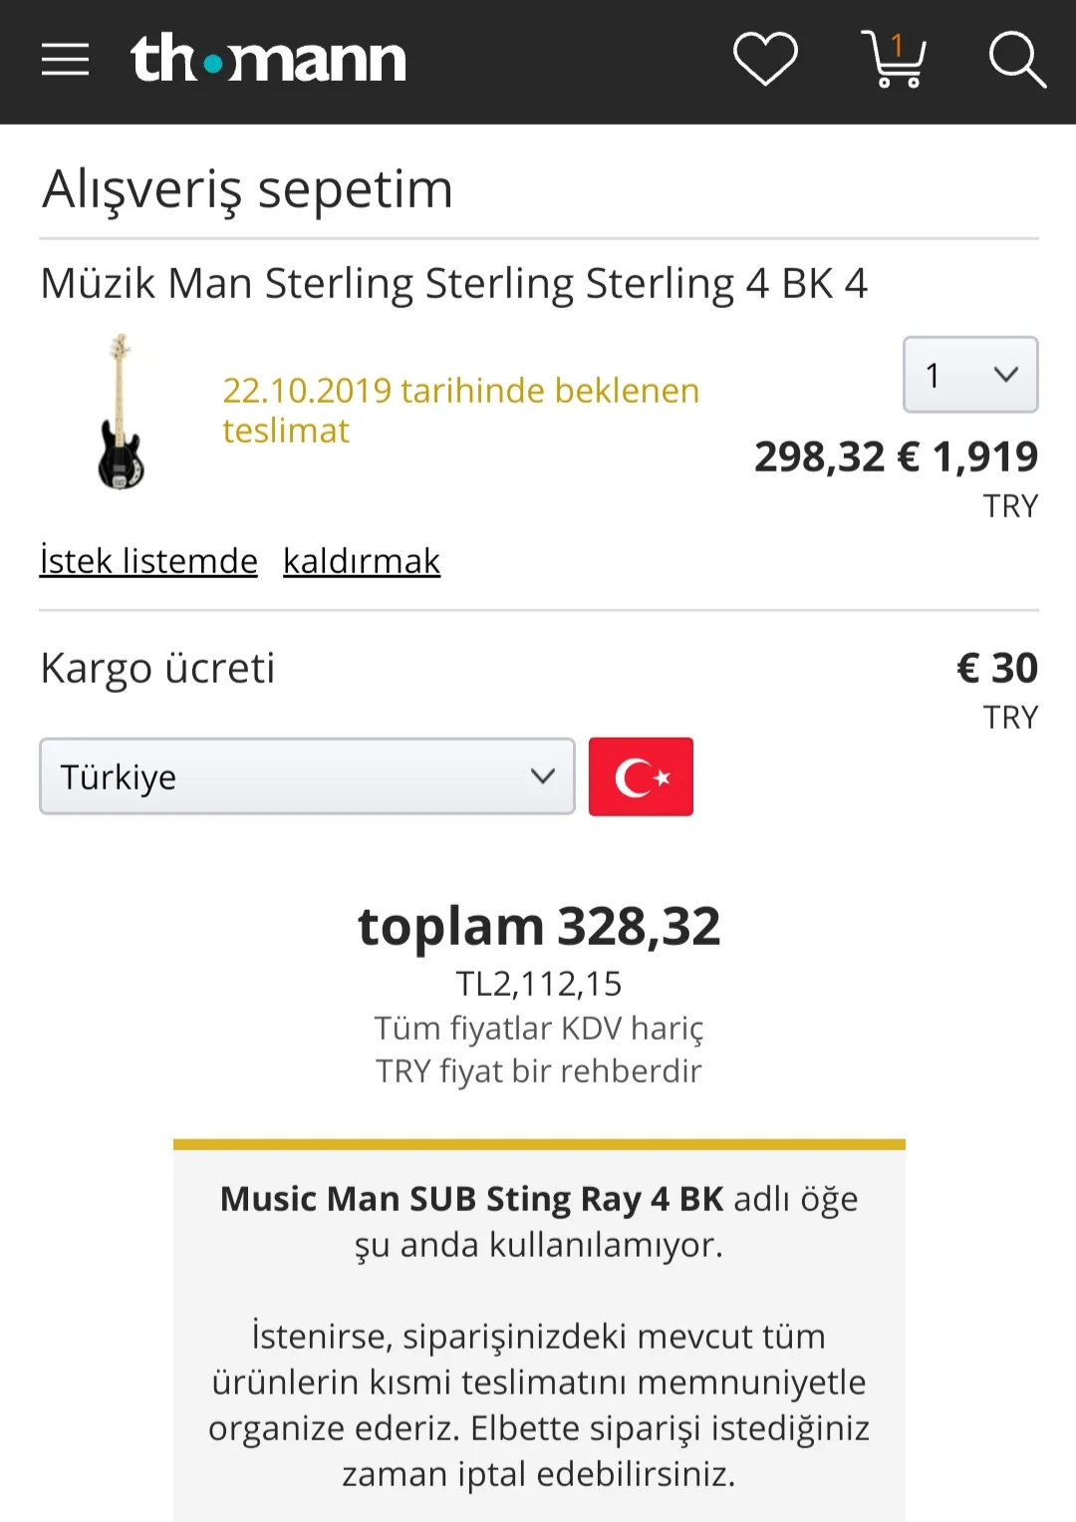Image resolution: width=1076 pixels, height=1522 pixels.
Task: Click the Alışveriş sepetim heading
Action: pyautogui.click(x=247, y=188)
